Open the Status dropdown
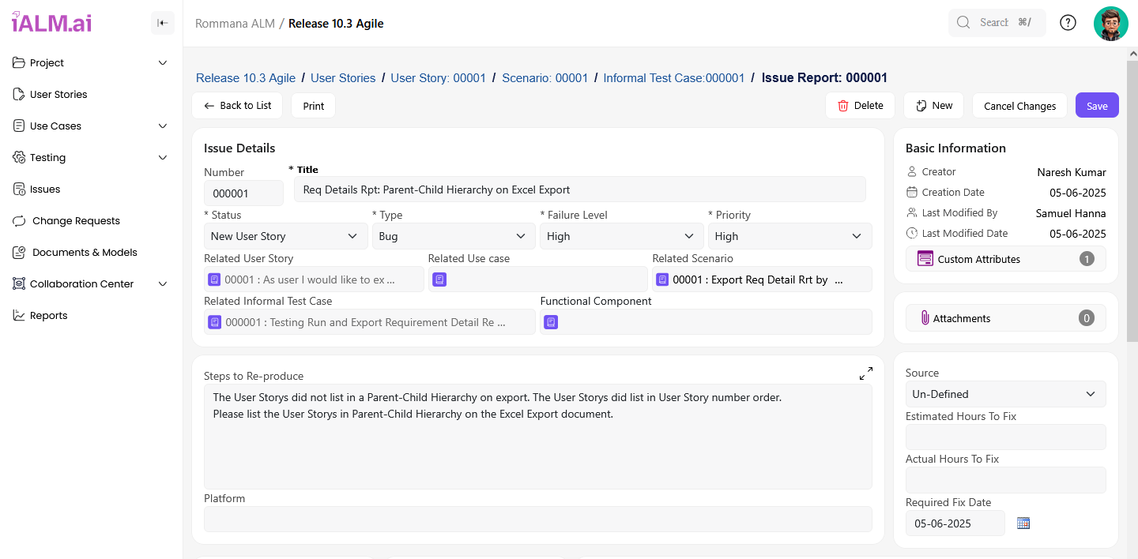This screenshot has width=1138, height=559. click(285, 236)
